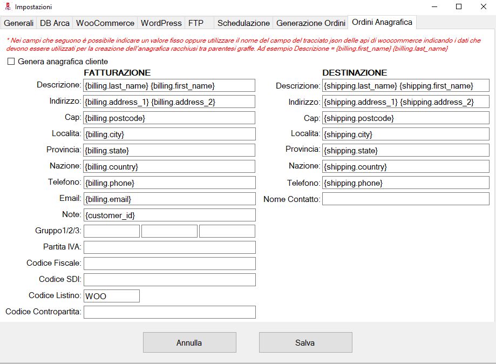Switch to the Schedulazione tab
Viewport: 496px width, 364px height.
click(x=243, y=23)
